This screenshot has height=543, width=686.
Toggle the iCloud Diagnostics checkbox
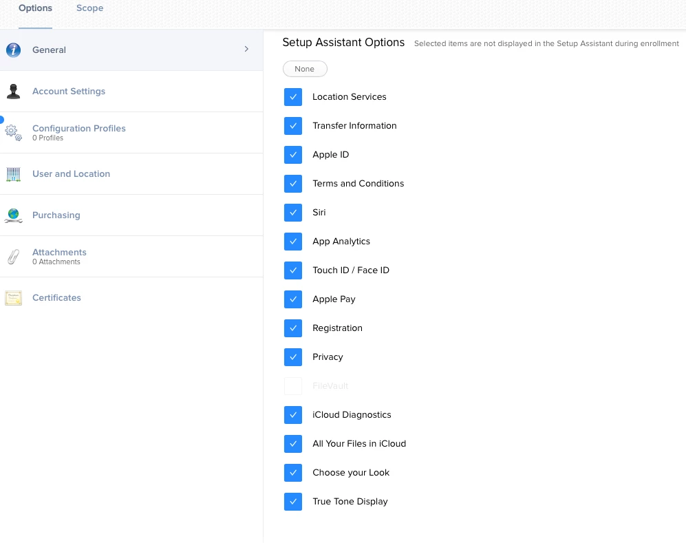(x=293, y=415)
